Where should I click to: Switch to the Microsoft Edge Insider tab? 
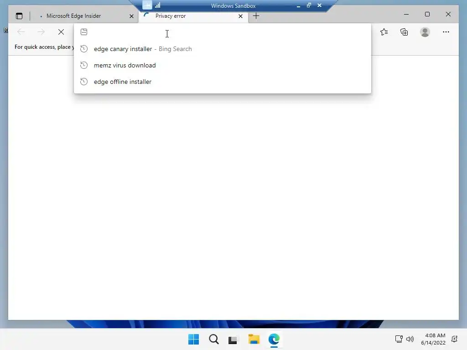coord(84,16)
